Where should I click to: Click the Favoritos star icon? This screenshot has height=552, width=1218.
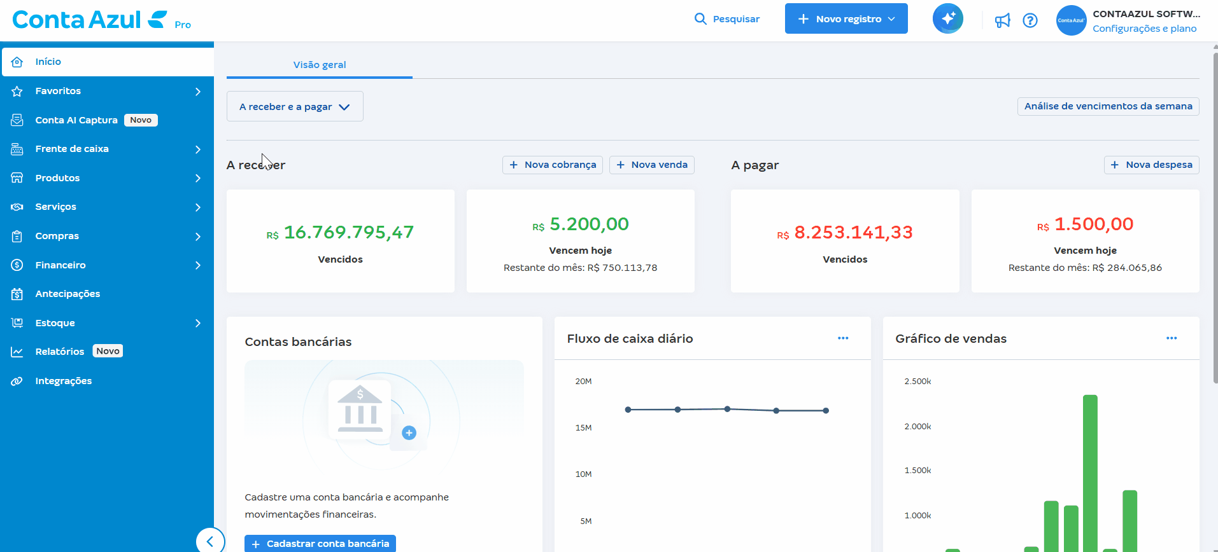tap(17, 91)
